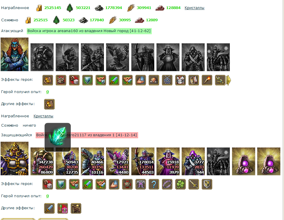
Task: Open Кристаллы link under attacker section
Action: click(43, 116)
